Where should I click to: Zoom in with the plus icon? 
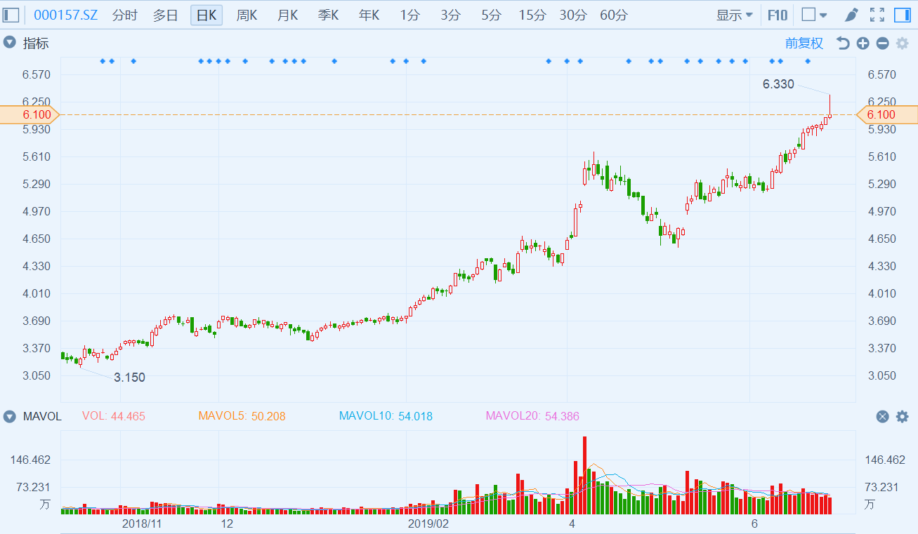tap(863, 44)
